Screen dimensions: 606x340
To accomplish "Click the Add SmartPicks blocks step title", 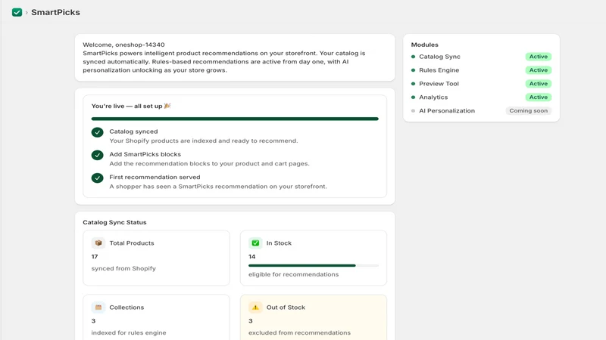I will pyautogui.click(x=145, y=154).
